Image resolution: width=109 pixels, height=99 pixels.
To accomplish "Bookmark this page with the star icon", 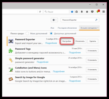I will [72, 12].
